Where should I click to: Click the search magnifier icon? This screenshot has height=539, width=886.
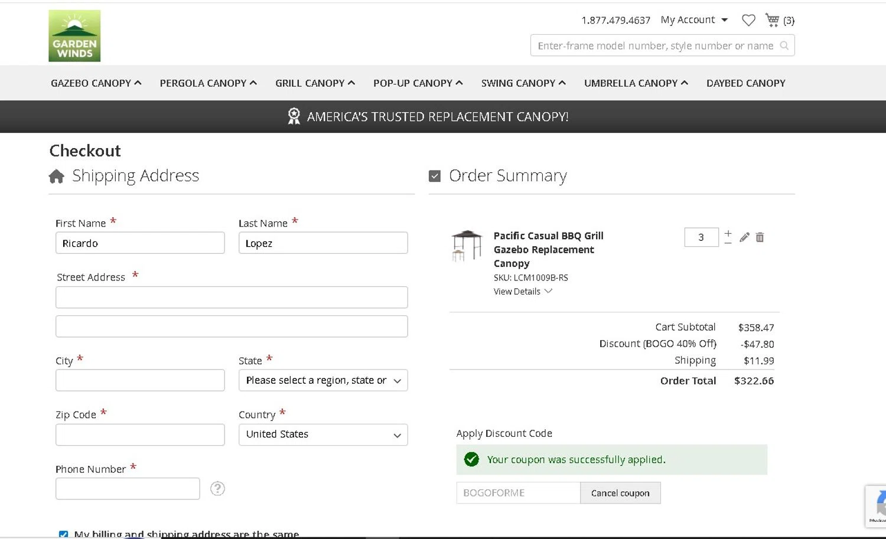(x=784, y=45)
